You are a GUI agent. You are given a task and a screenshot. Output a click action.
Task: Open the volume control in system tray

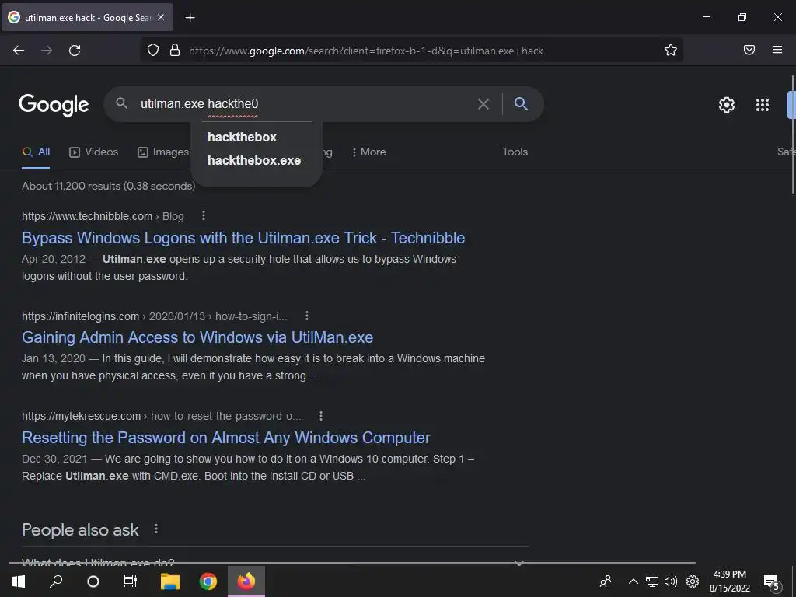pyautogui.click(x=671, y=581)
